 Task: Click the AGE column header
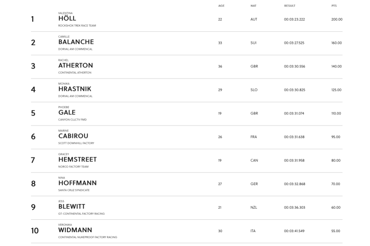click(x=221, y=6)
